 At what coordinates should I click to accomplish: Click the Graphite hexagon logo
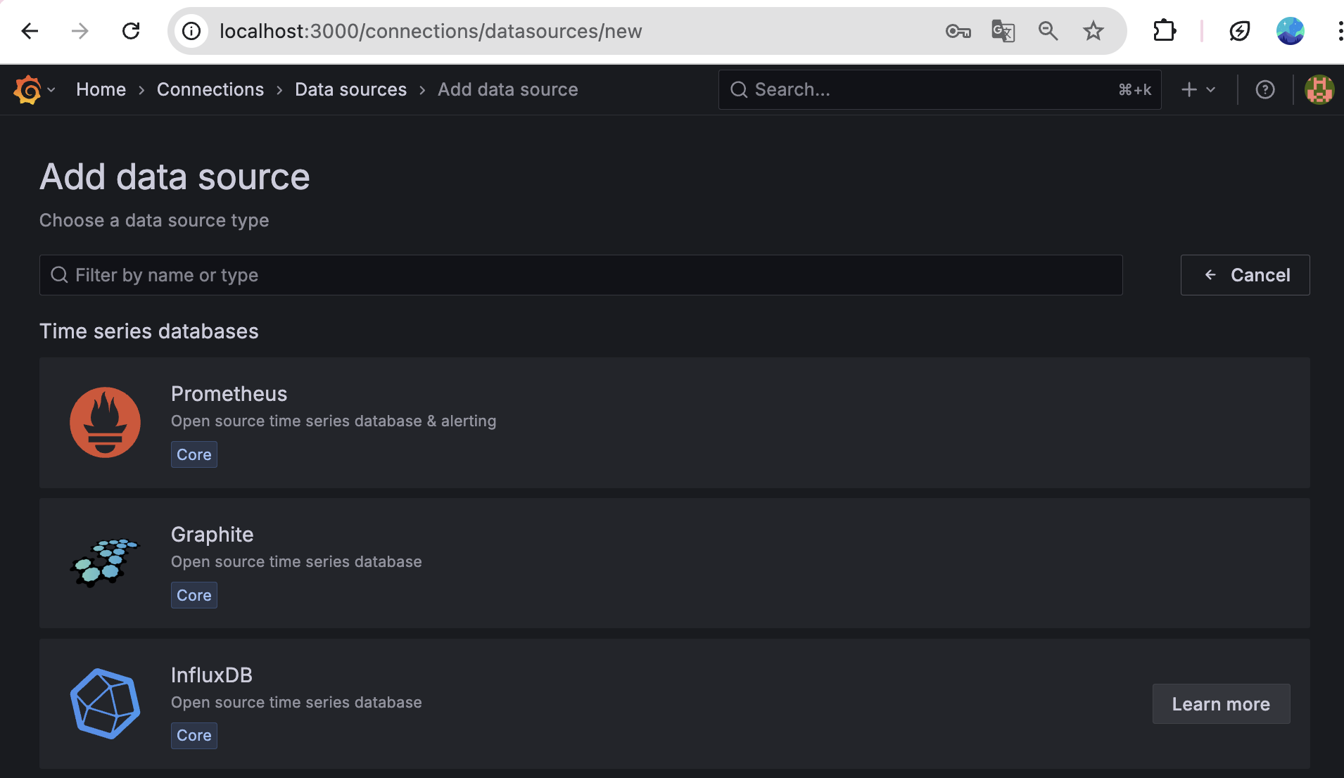click(106, 563)
